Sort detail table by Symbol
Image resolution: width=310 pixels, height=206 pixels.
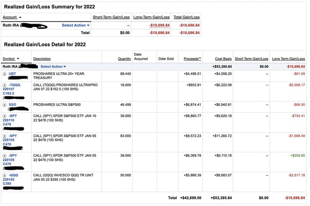[x=9, y=59]
